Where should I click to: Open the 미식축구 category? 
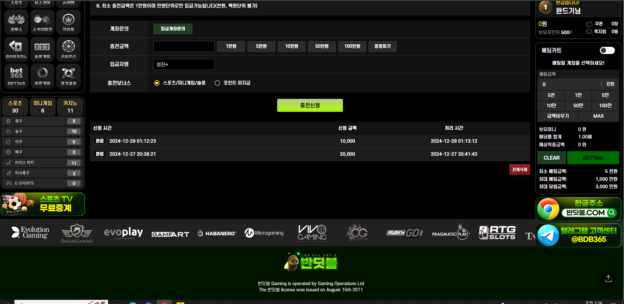pyautogui.click(x=43, y=173)
